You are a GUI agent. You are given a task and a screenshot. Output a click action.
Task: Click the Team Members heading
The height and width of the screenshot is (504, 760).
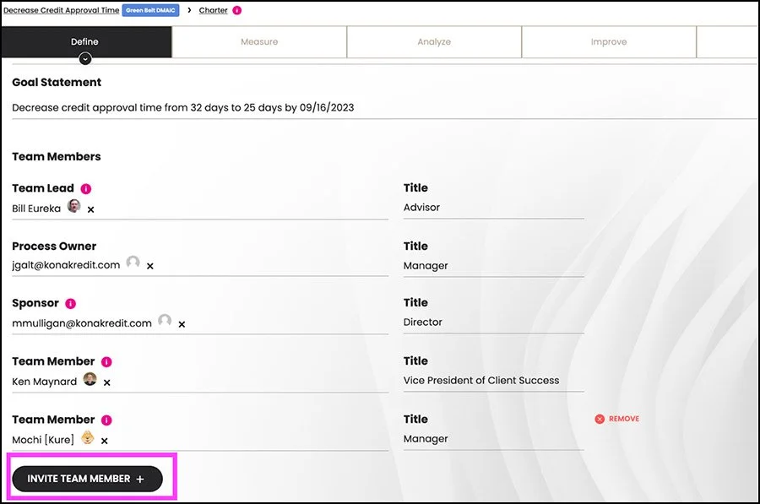[57, 156]
